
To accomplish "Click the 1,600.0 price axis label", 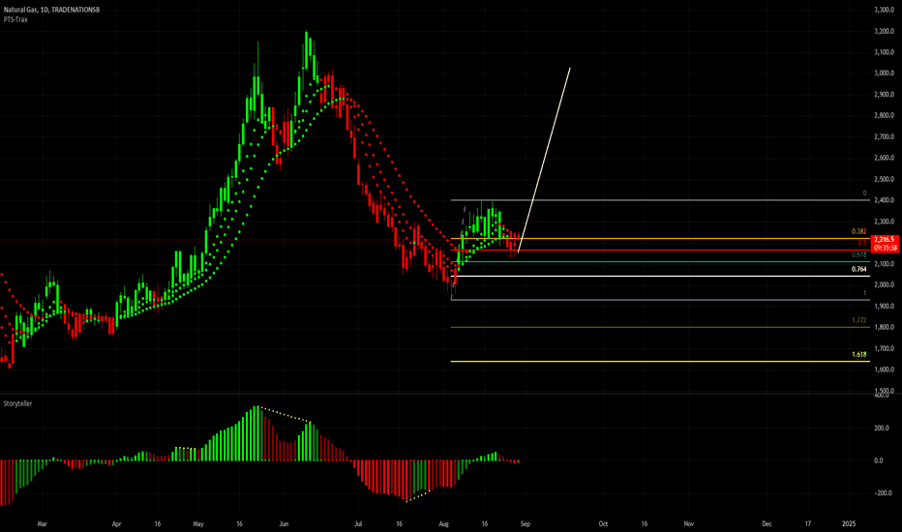I will tap(885, 369).
